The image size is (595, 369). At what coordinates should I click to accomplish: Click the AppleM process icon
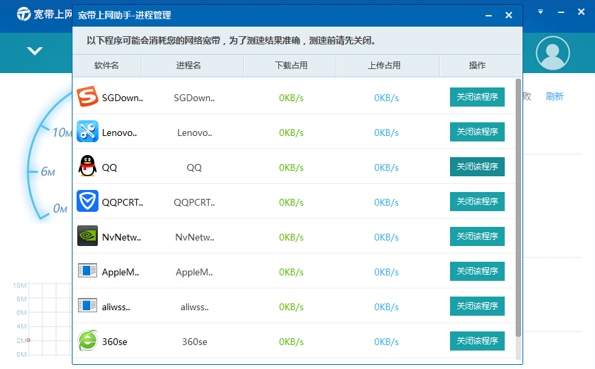coord(88,271)
